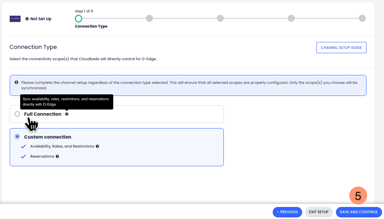
Task: Click the Full Connection help icon
Action: click(67, 114)
